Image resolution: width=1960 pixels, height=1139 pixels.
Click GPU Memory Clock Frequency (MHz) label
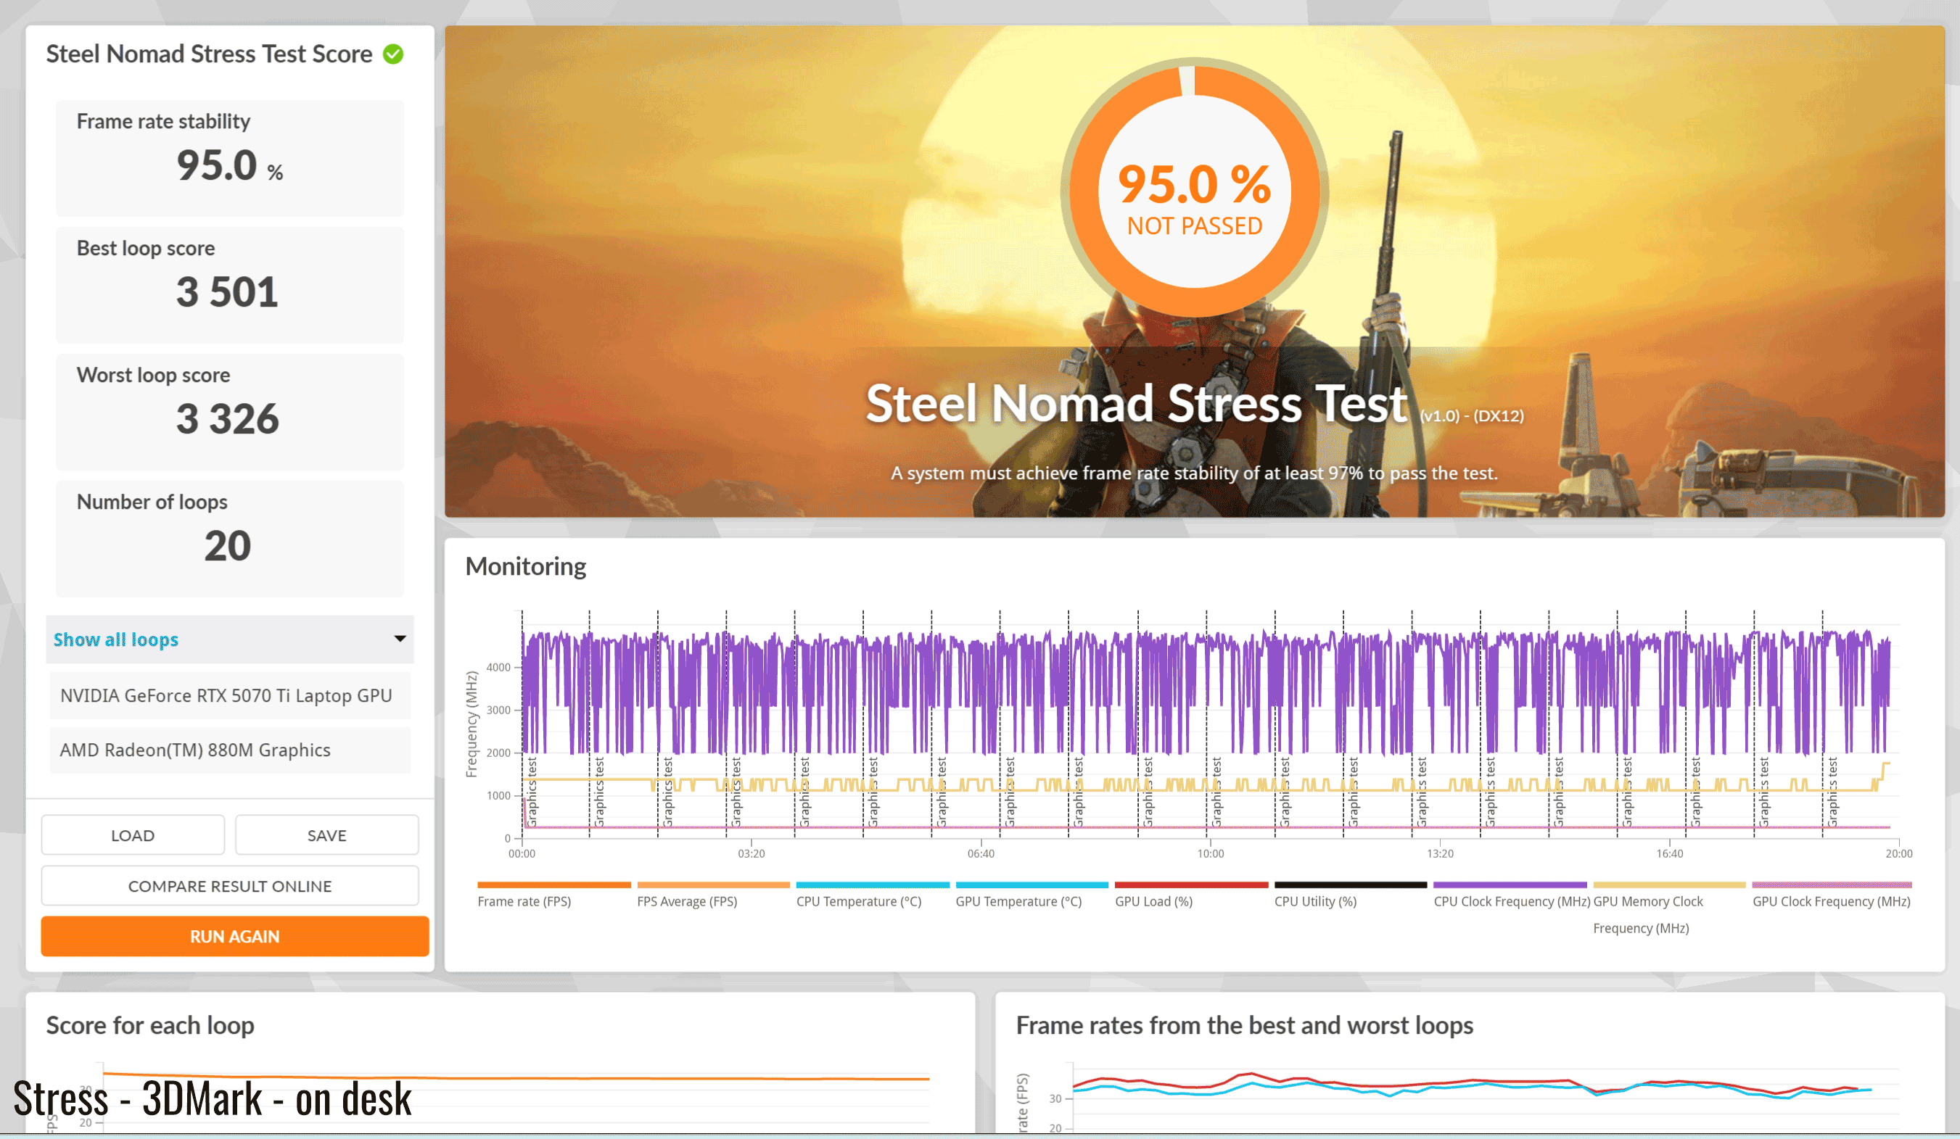1648,914
